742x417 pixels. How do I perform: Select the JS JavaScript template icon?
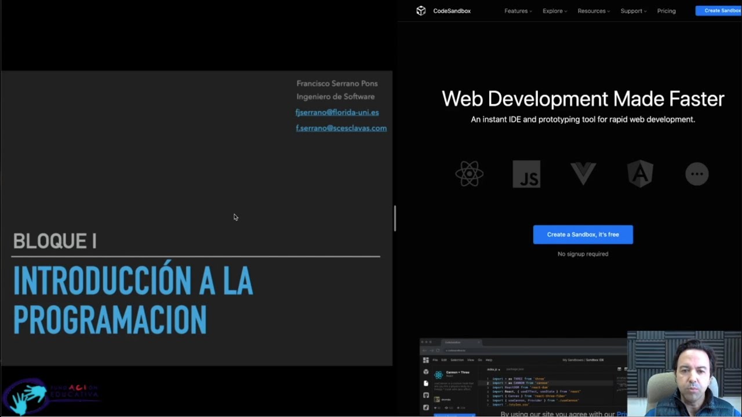(526, 174)
